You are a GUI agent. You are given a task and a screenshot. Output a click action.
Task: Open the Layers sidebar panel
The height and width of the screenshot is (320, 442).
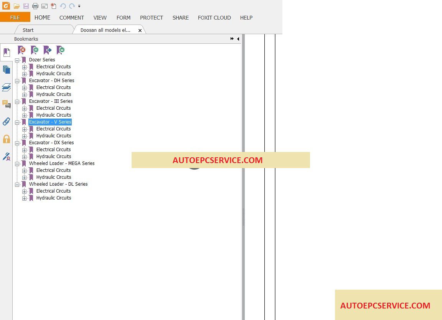(7, 87)
